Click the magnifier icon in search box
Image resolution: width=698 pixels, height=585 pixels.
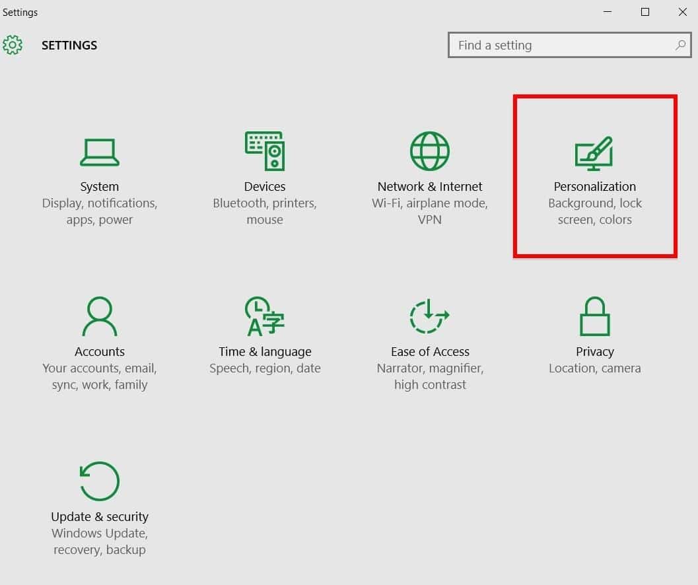[x=680, y=46]
